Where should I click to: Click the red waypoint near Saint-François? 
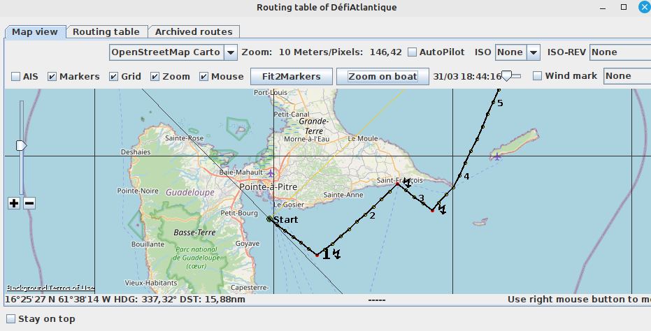(x=398, y=184)
